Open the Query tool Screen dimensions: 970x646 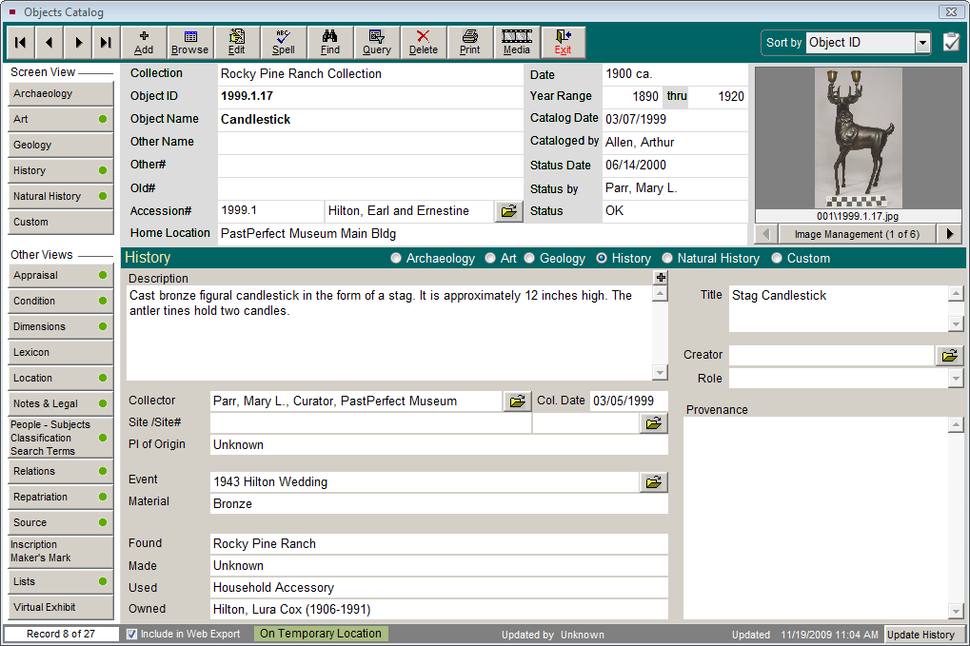pyautogui.click(x=376, y=42)
